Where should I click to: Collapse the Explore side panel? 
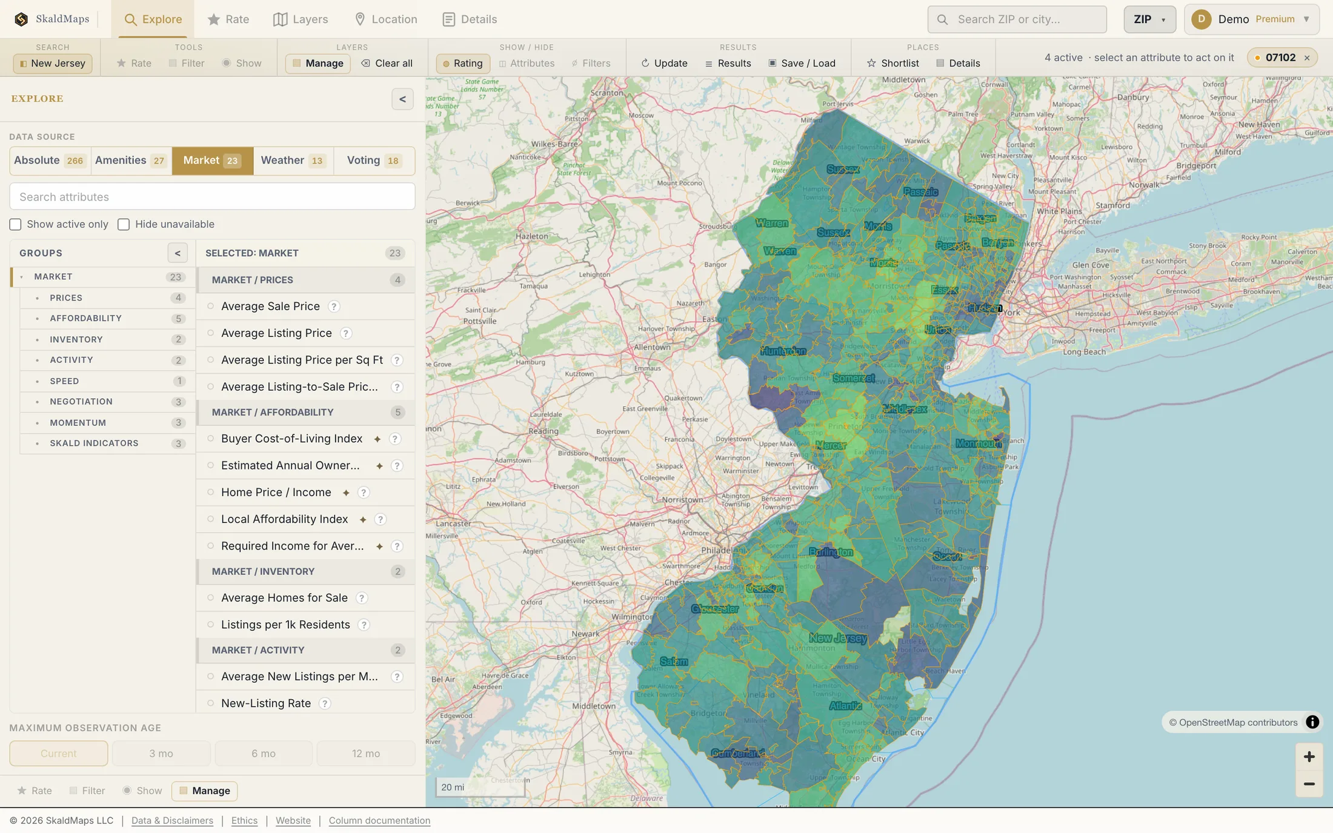[402, 99]
